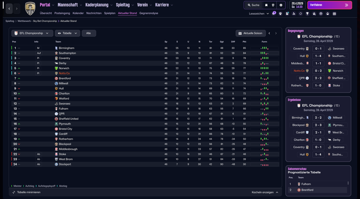Open the clipboard alert bookmark icon
Viewport: 360px width, 199px height.
pyautogui.click(x=287, y=13)
